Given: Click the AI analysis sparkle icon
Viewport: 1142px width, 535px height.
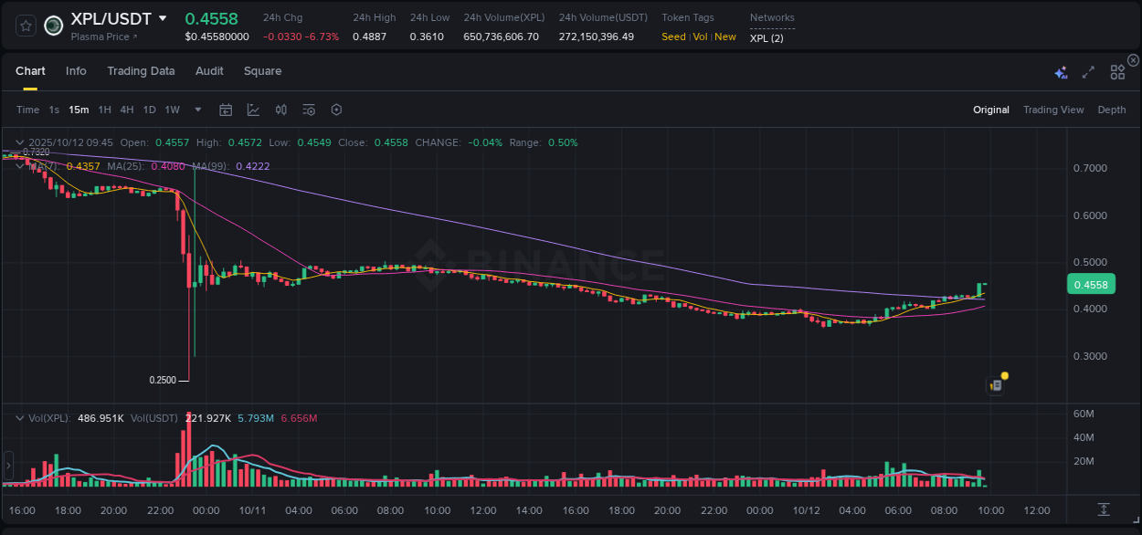Looking at the screenshot, I should click(1060, 71).
